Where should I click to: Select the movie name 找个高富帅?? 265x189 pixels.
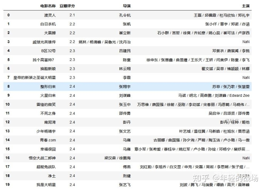pyautogui.click(x=43, y=60)
